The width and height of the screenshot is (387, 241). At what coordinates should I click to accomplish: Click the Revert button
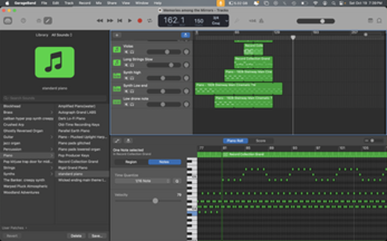point(12,236)
